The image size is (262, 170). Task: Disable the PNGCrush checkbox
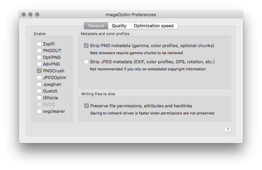point(39,71)
